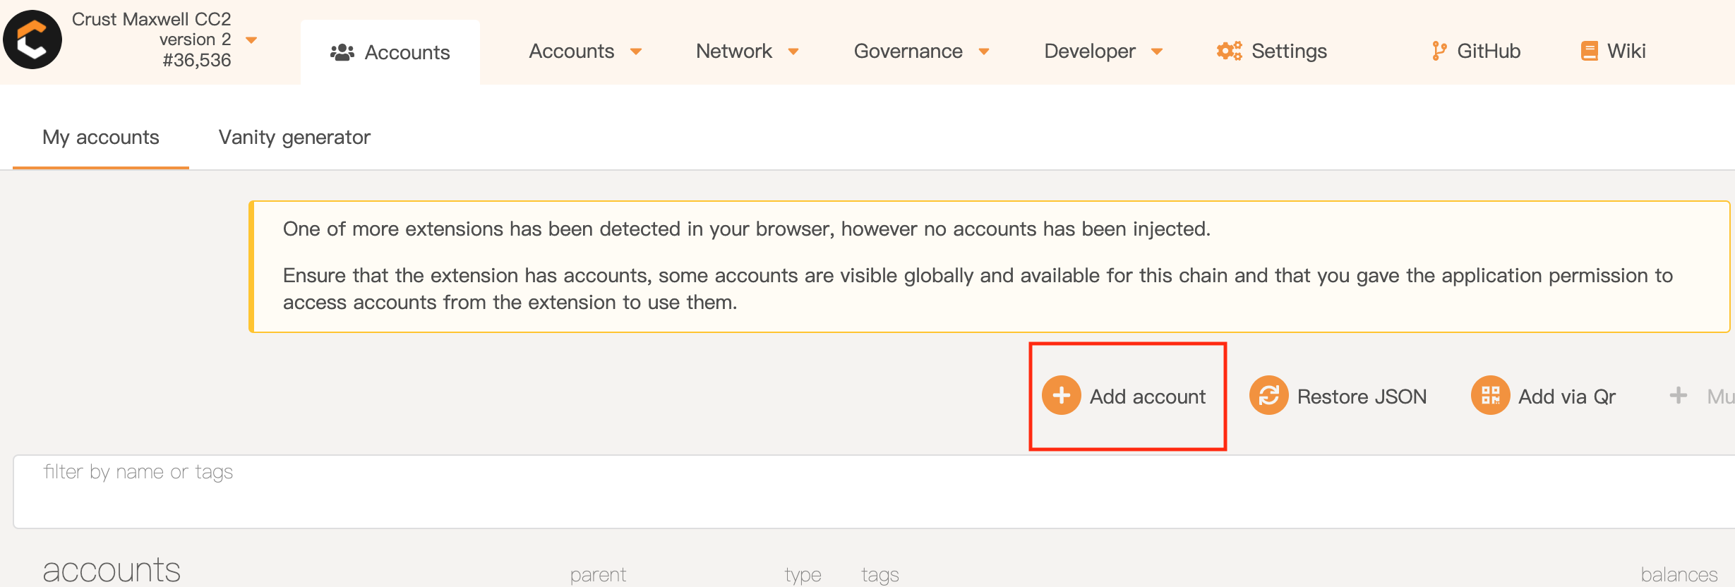Viewport: 1735px width, 587px height.
Task: Select the My accounts tab
Action: pos(101,137)
